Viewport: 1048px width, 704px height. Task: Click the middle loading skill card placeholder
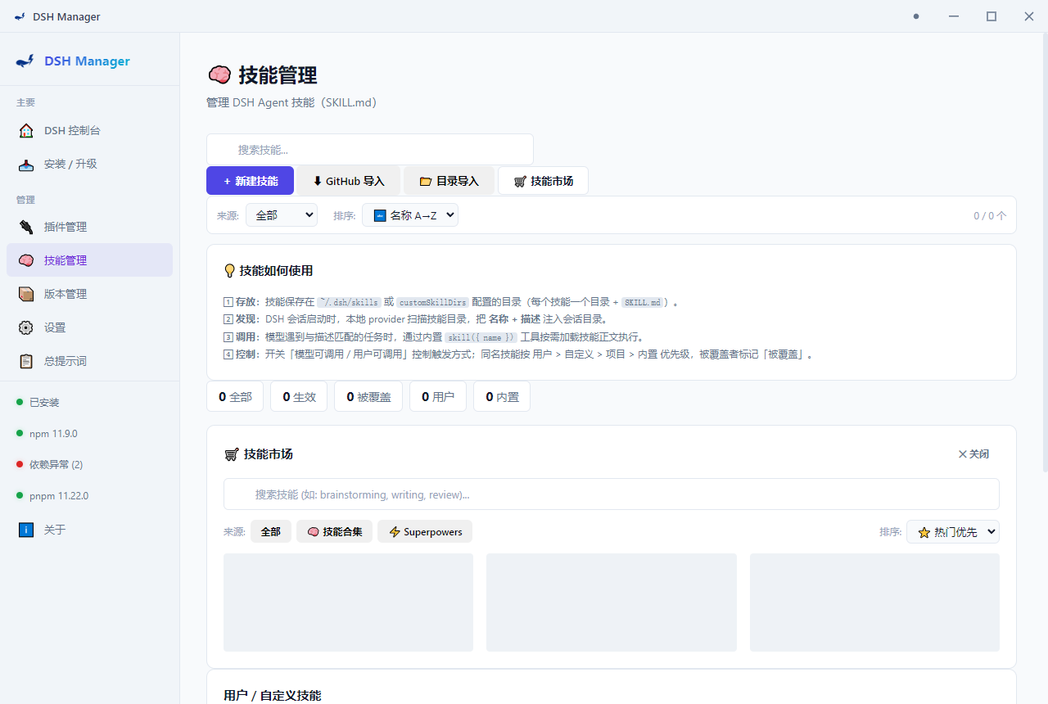612,602
